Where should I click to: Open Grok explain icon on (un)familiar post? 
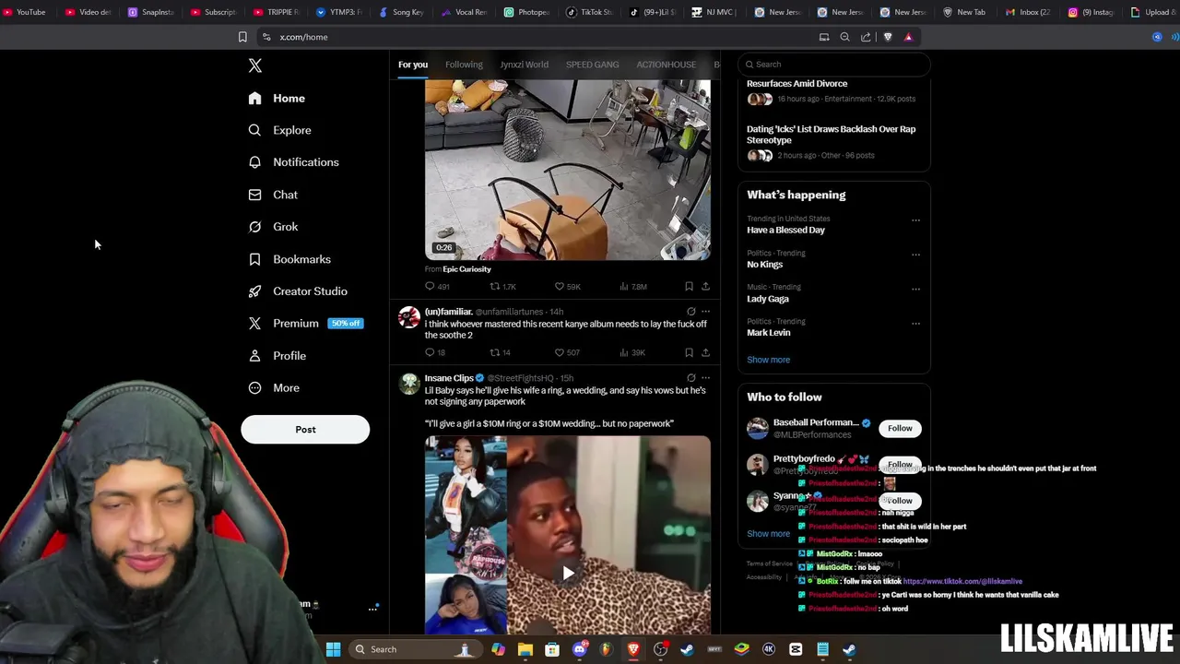click(690, 312)
